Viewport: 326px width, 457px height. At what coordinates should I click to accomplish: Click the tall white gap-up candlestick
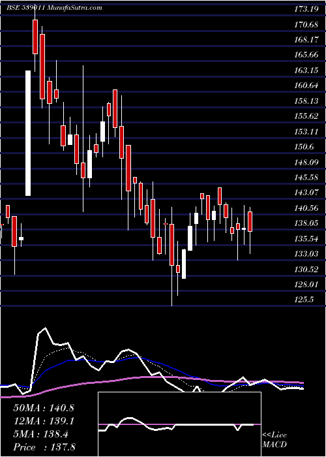28,133
